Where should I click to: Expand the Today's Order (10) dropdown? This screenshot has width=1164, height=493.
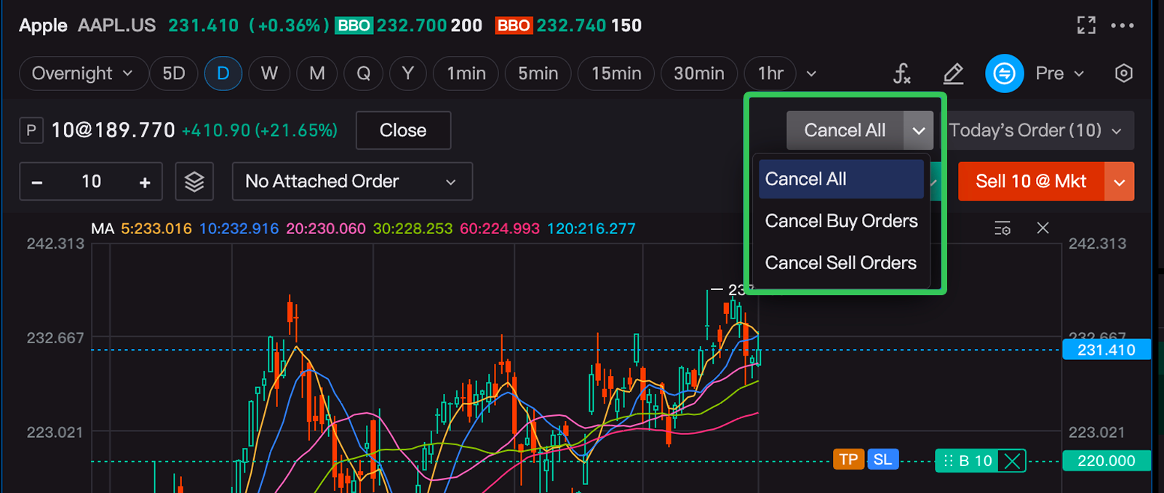point(1036,130)
